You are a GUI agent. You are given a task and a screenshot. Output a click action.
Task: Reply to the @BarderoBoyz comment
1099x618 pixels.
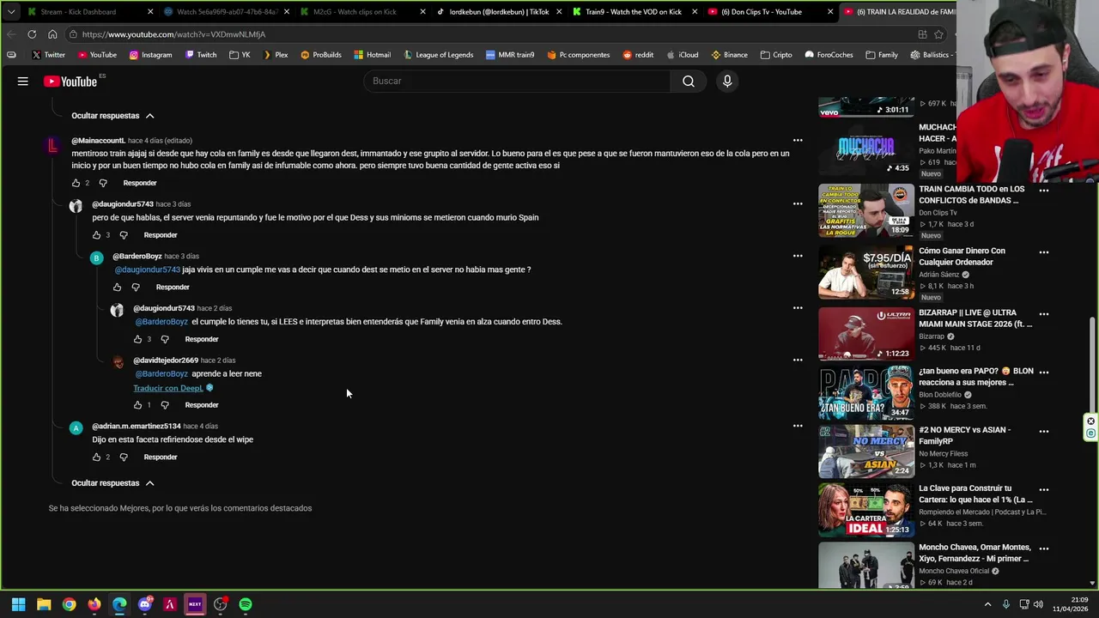tap(173, 288)
